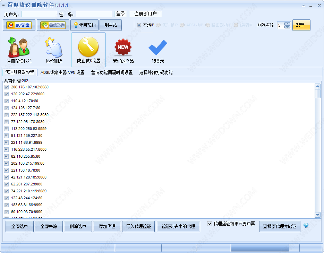Click the 登录 button
The width and height of the screenshot is (324, 253).
tap(120, 14)
